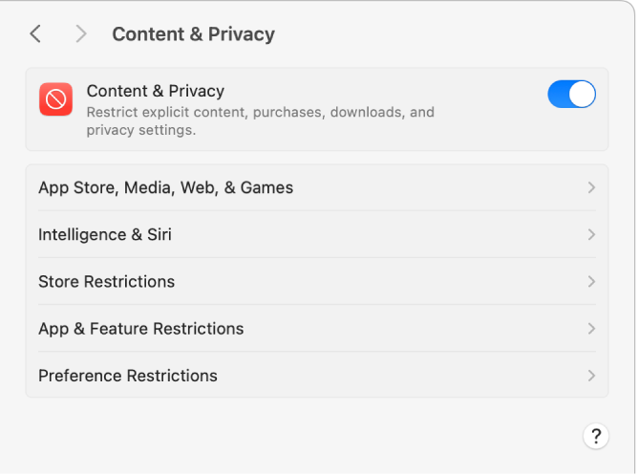
Task: Click the Content & Privacy label beside red icon
Action: (x=155, y=92)
